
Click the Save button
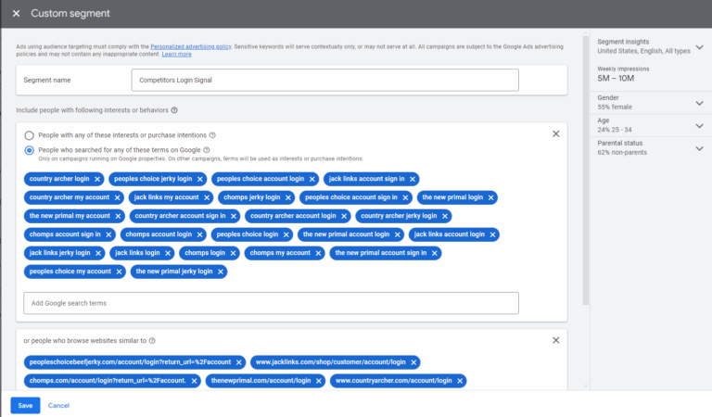click(25, 405)
